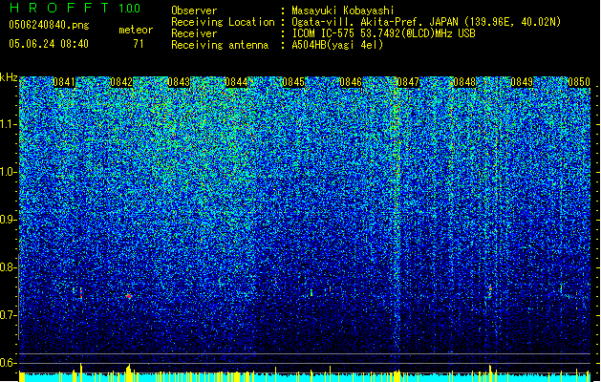Image resolution: width=601 pixels, height=382 pixels.
Task: Click the 0847 time marker
Action: coord(408,82)
